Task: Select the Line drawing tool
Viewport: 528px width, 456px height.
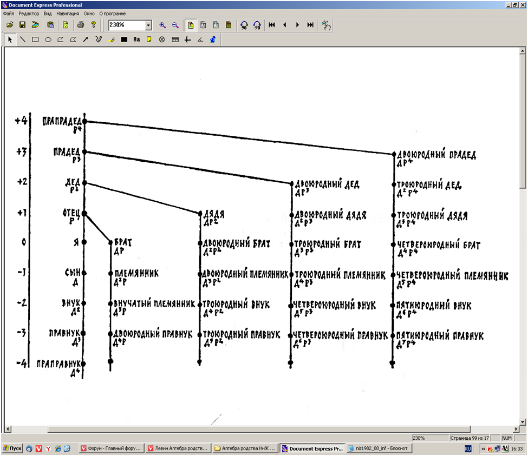Action: (x=23, y=39)
